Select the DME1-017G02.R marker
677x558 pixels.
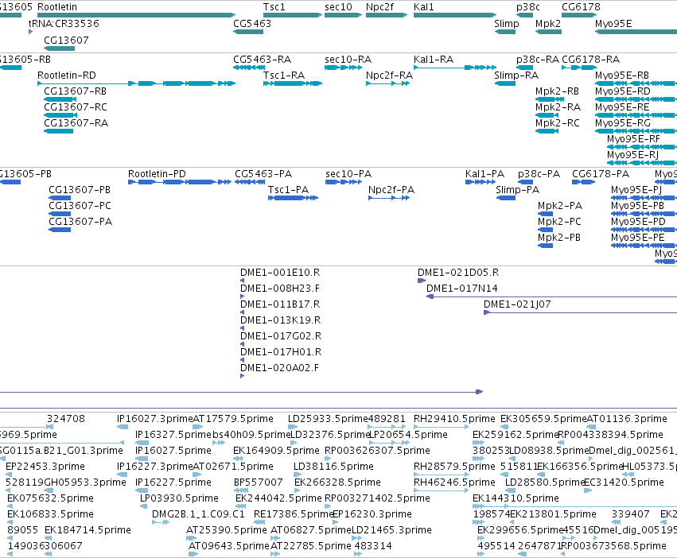242,344
